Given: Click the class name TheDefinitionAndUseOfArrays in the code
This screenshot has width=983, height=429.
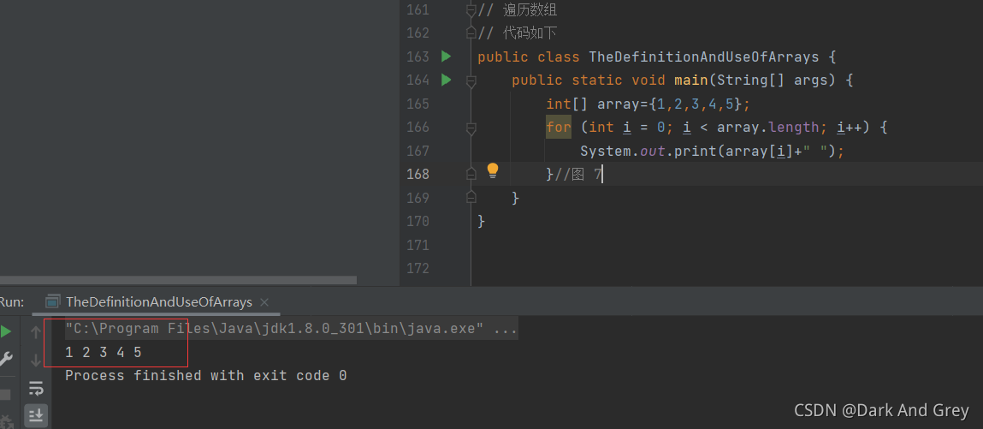Looking at the screenshot, I should [x=704, y=57].
